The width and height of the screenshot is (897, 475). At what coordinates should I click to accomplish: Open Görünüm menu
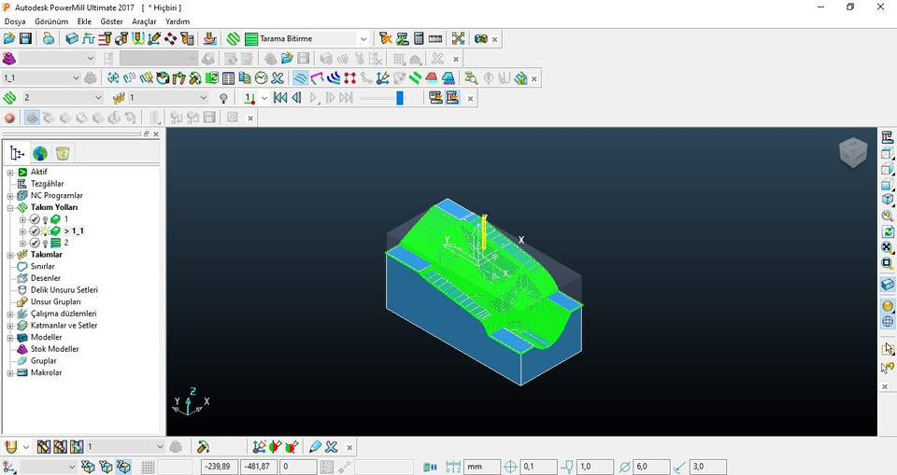(51, 21)
